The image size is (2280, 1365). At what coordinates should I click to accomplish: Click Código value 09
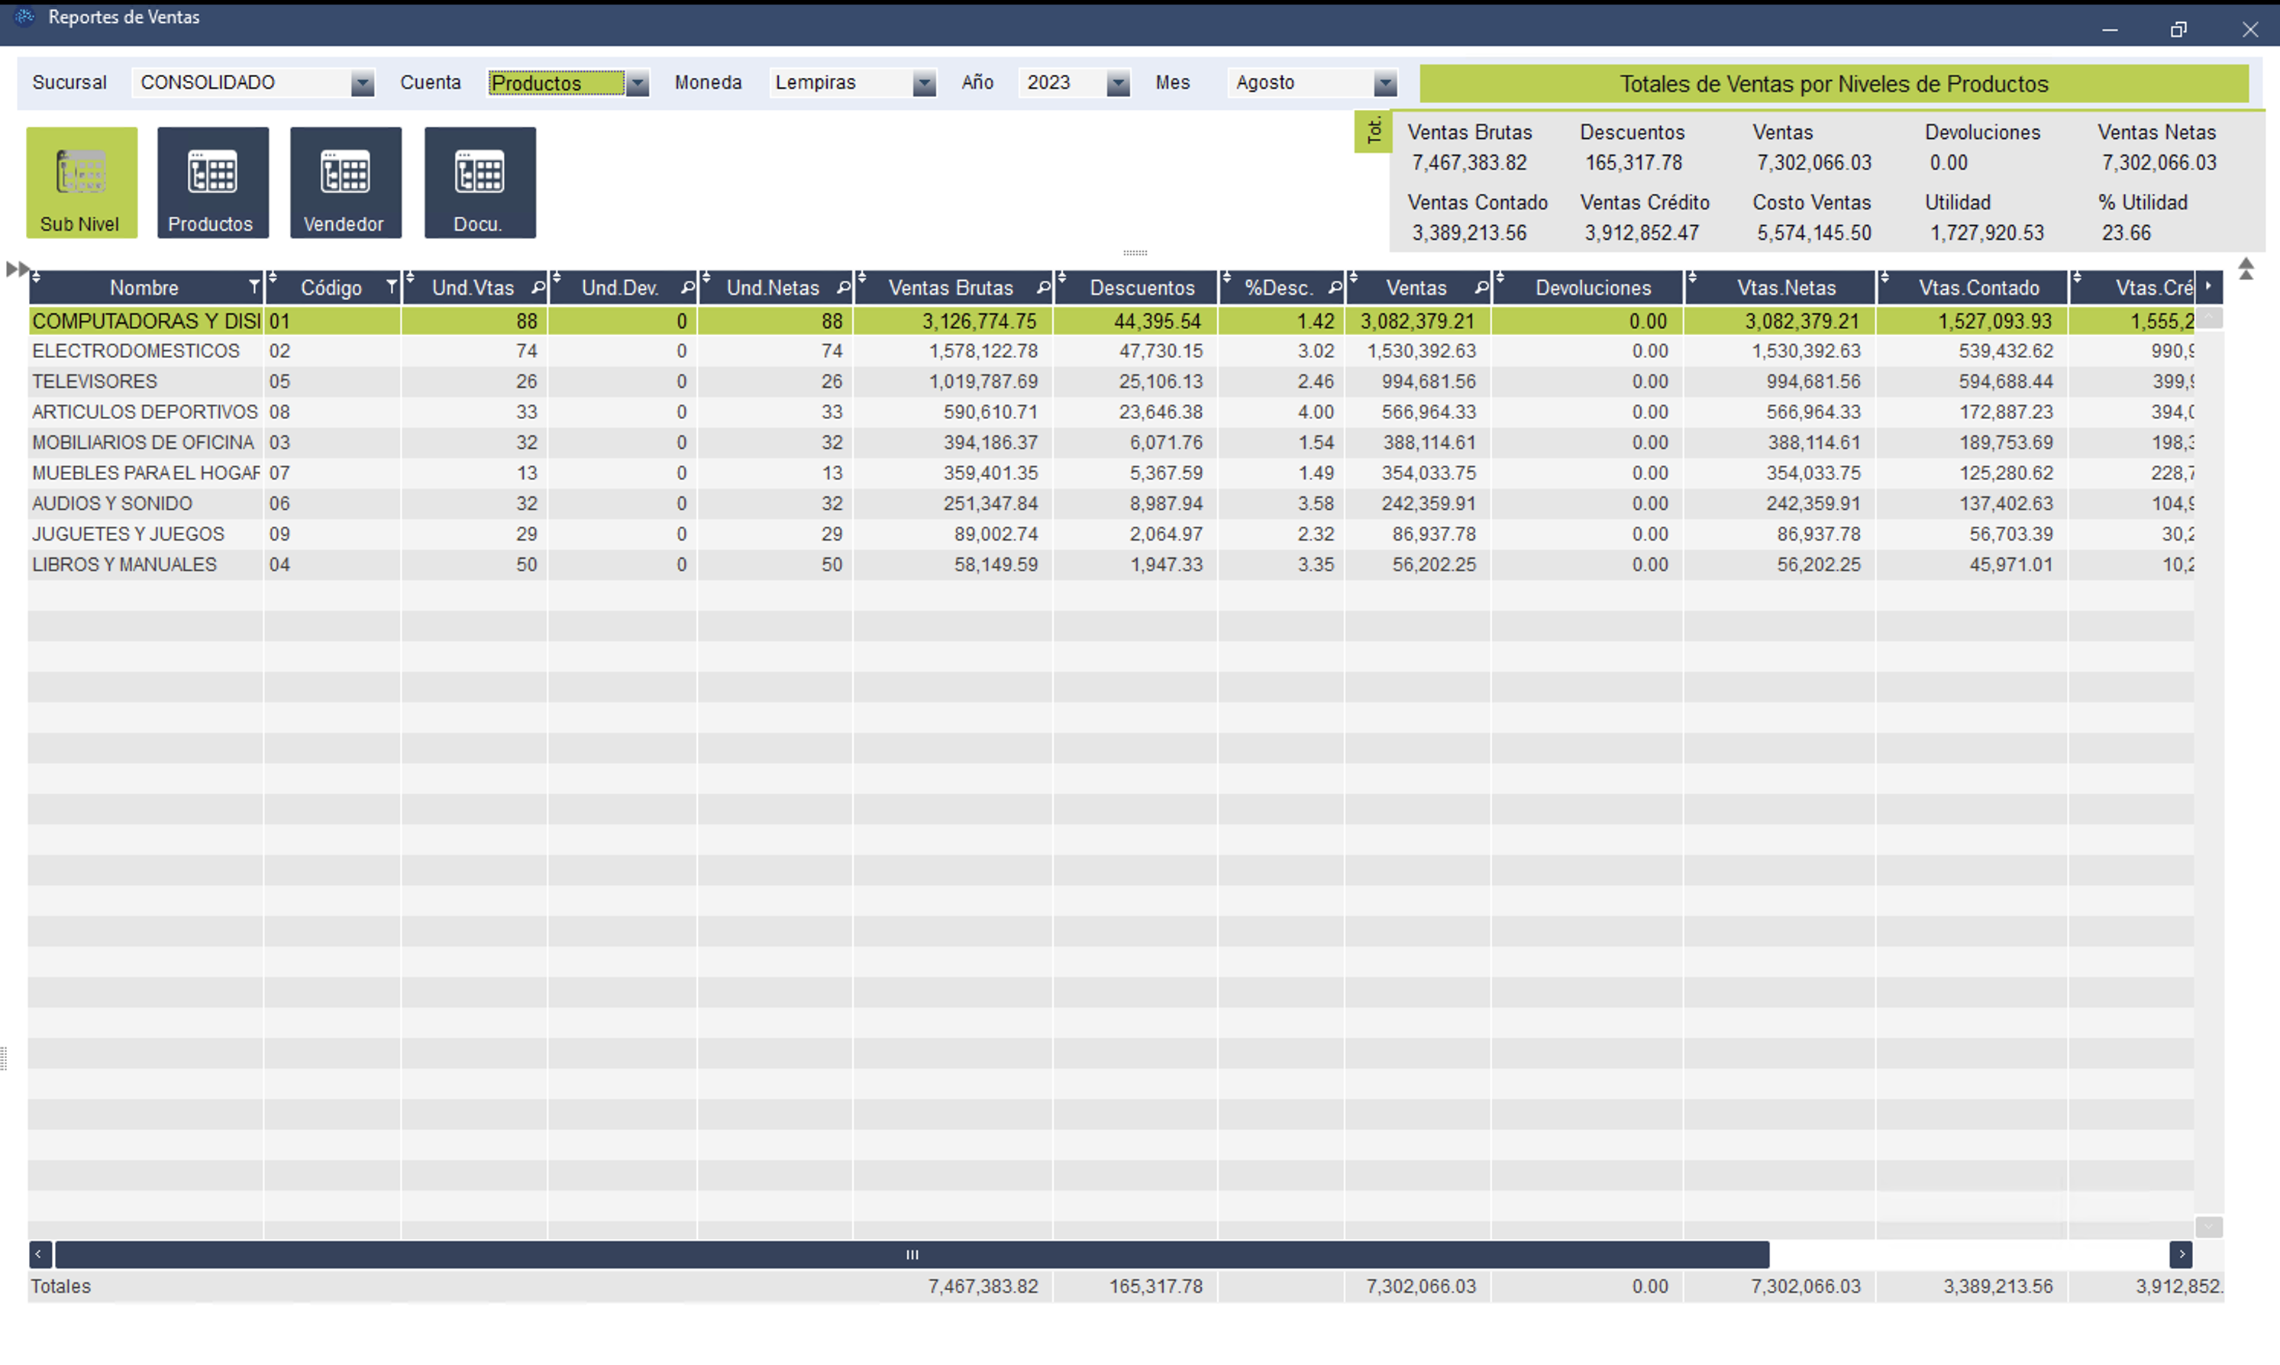pyautogui.click(x=279, y=534)
